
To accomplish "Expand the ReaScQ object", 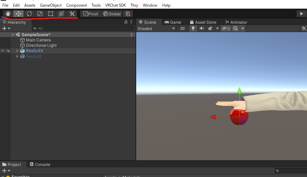I will point(17,56).
